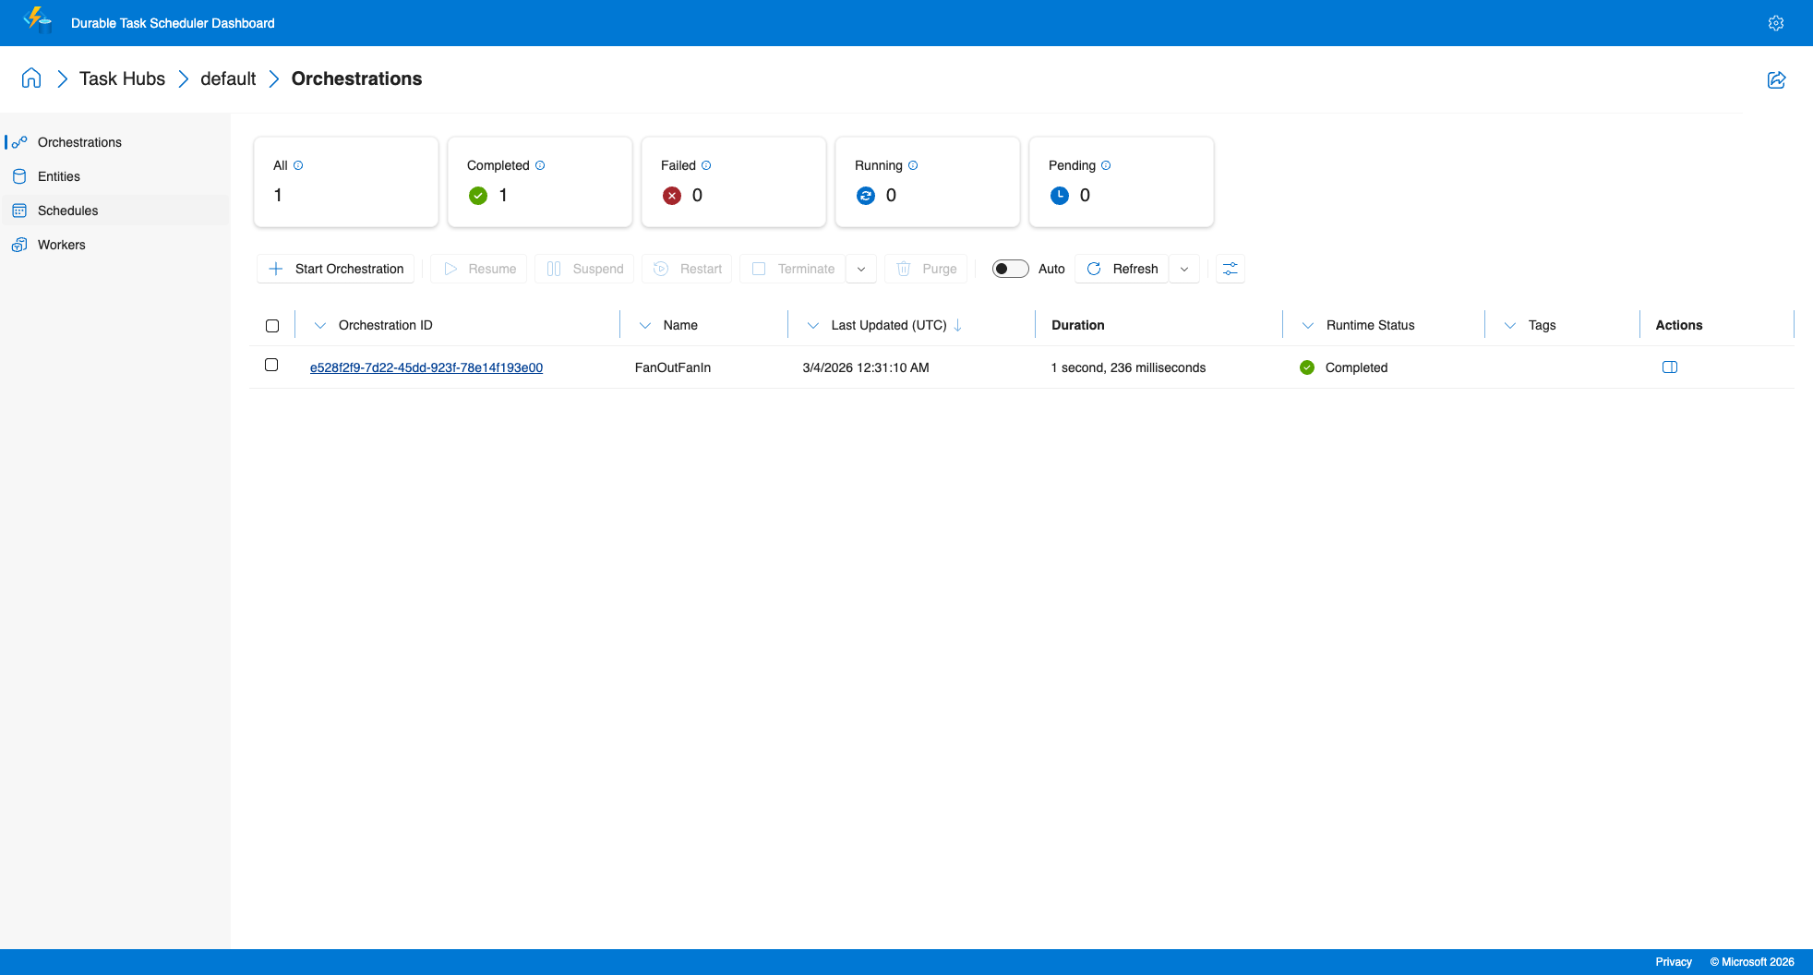Click the Home icon in the breadcrumb
1813x975 pixels.
[30, 78]
